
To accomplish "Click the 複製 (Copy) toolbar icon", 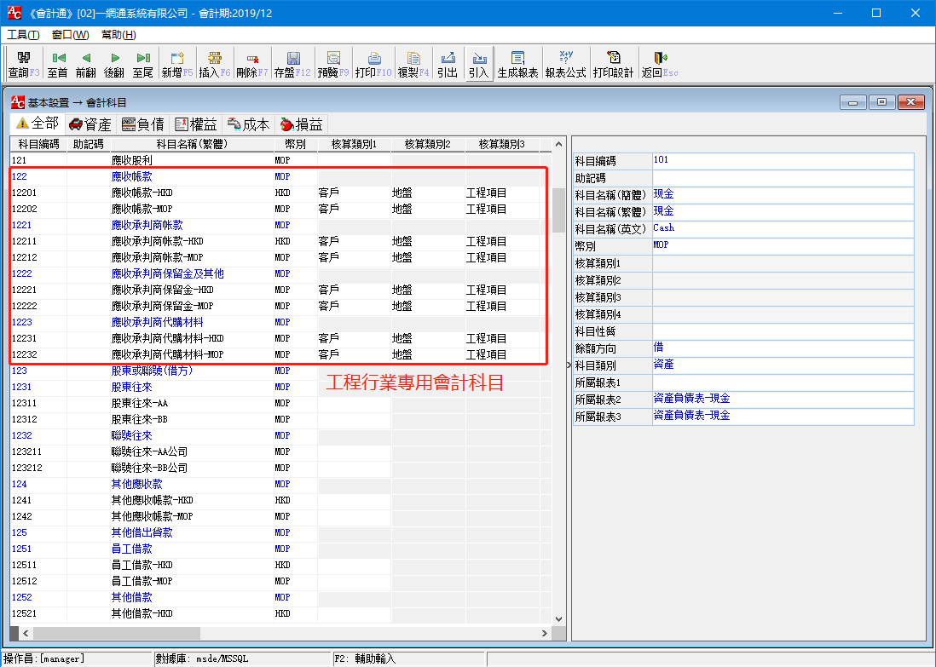I will (414, 61).
